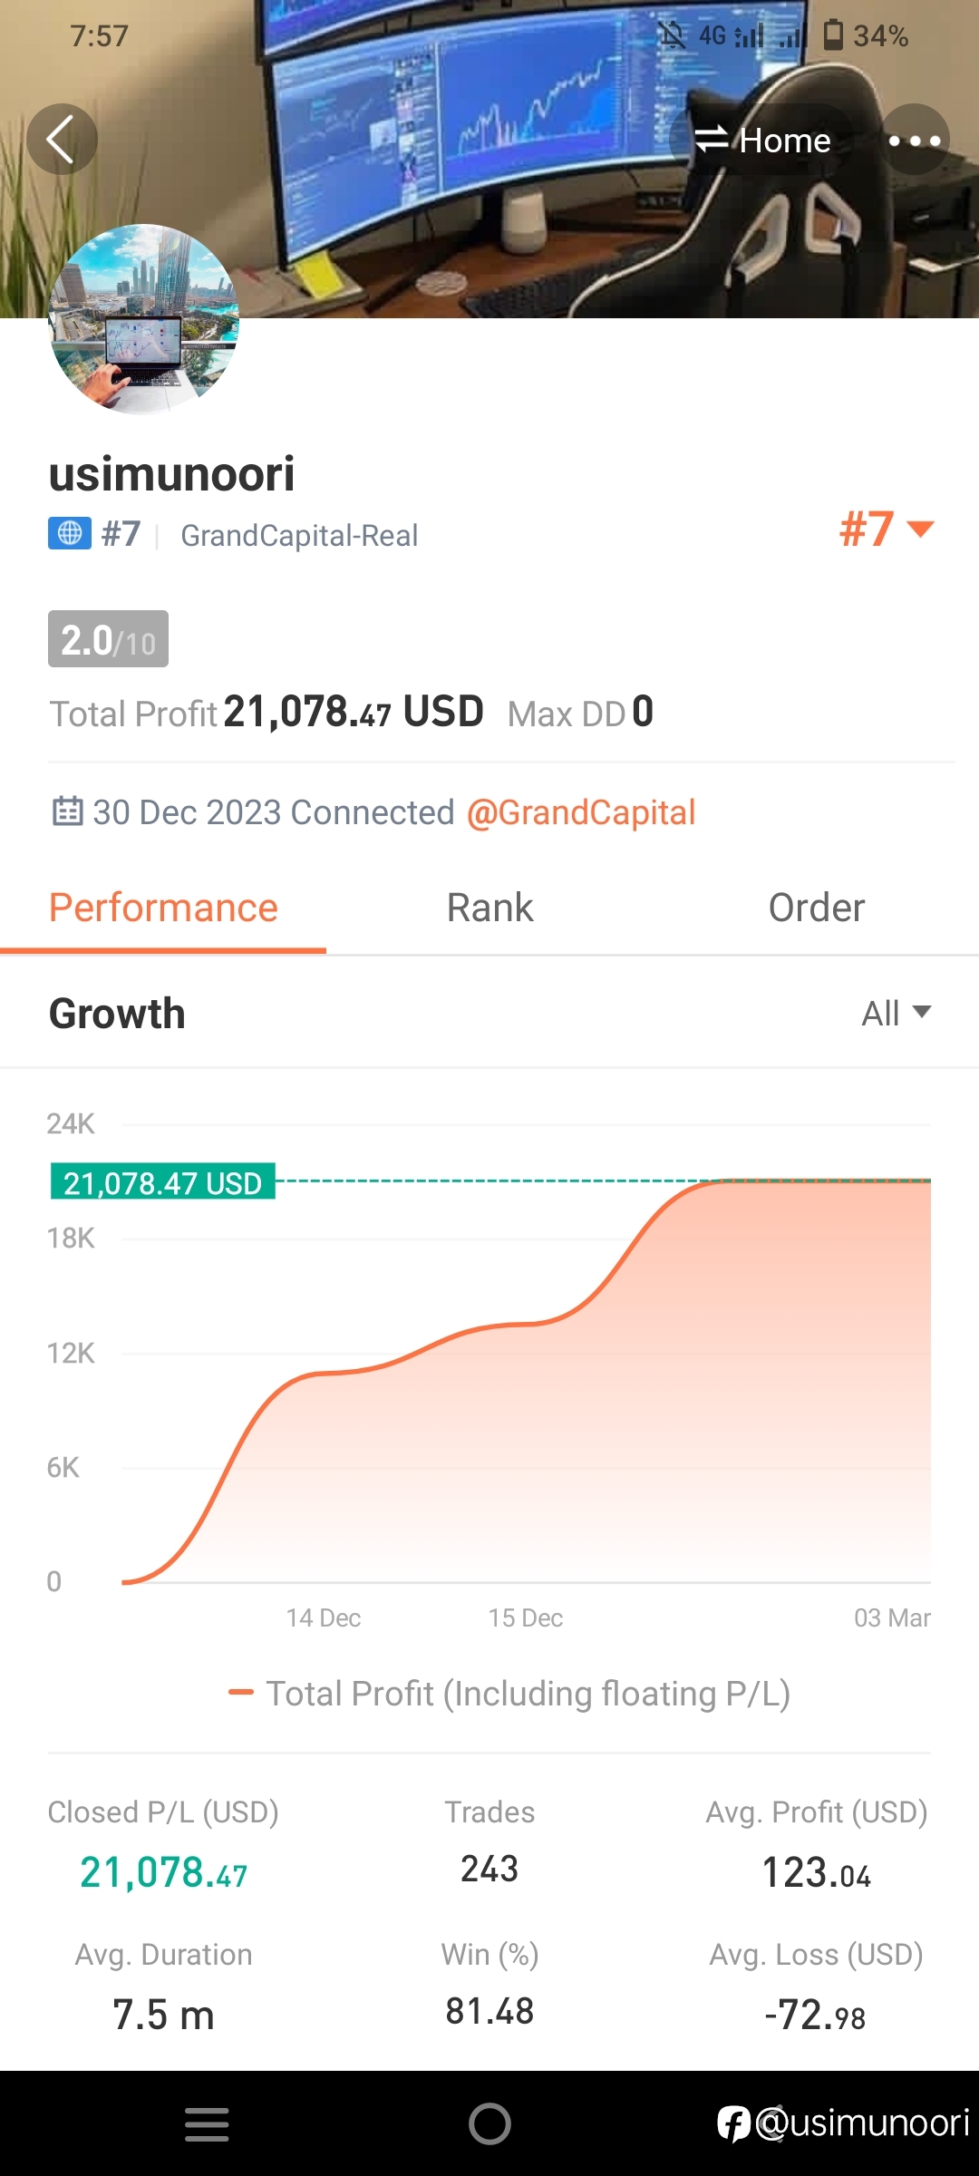Screen dimensions: 979x2176
Task: Switch to the Order tab
Action: pyautogui.click(x=816, y=908)
